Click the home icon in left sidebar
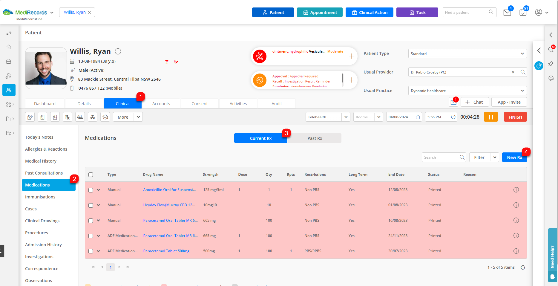 coord(9,47)
